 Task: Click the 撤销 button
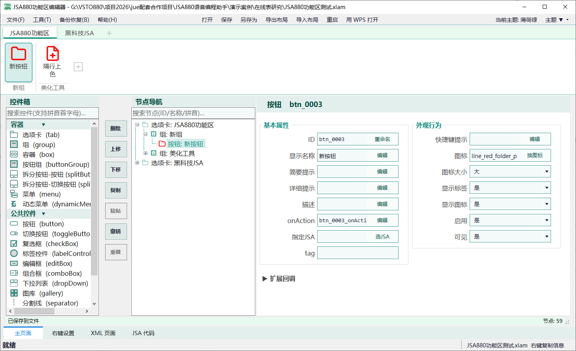pos(116,231)
